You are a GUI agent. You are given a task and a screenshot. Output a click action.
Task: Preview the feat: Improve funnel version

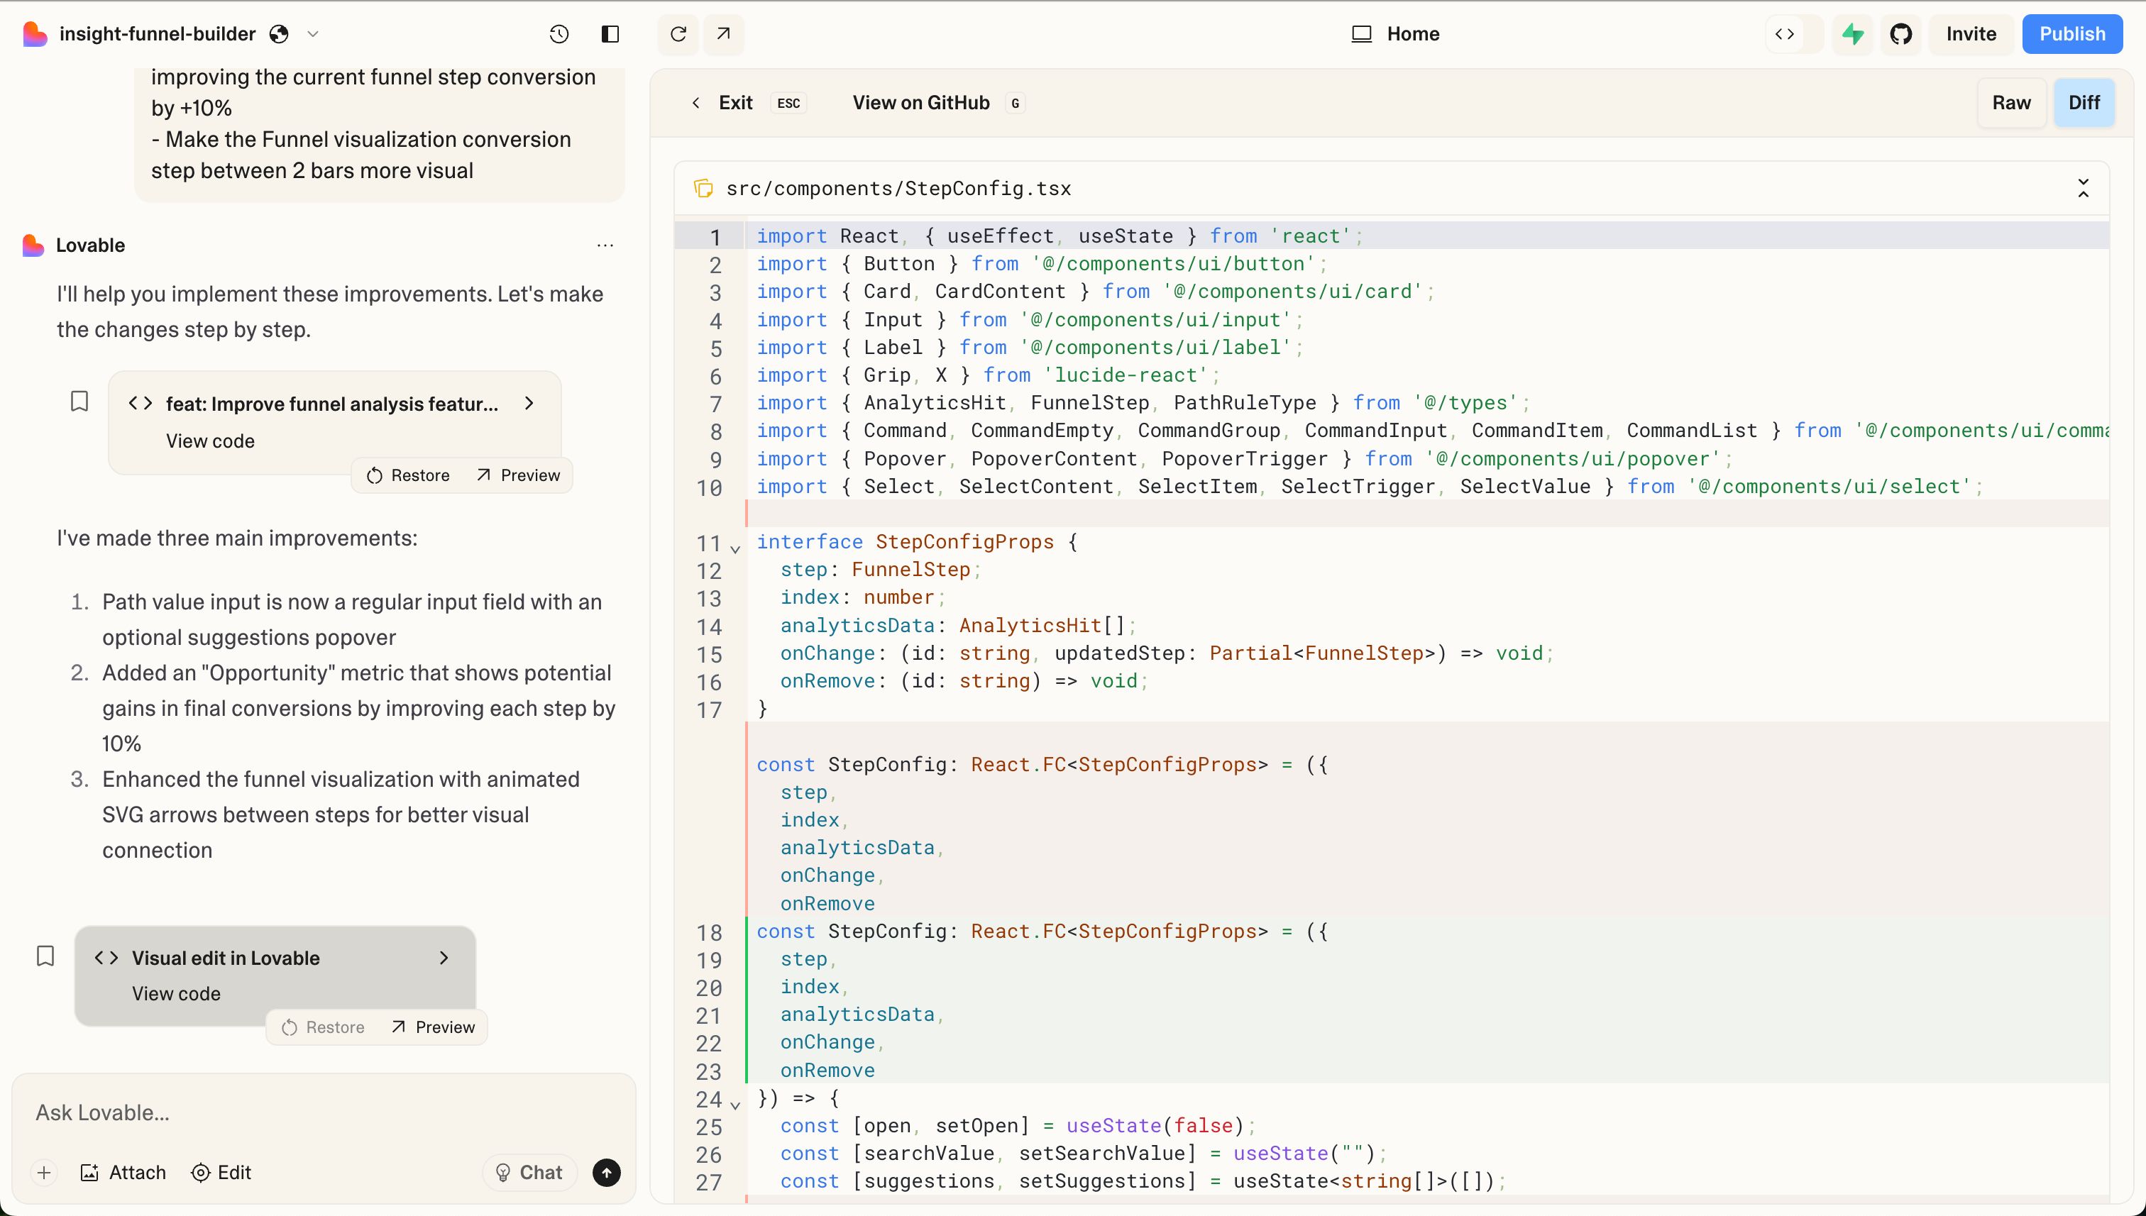pyautogui.click(x=518, y=475)
